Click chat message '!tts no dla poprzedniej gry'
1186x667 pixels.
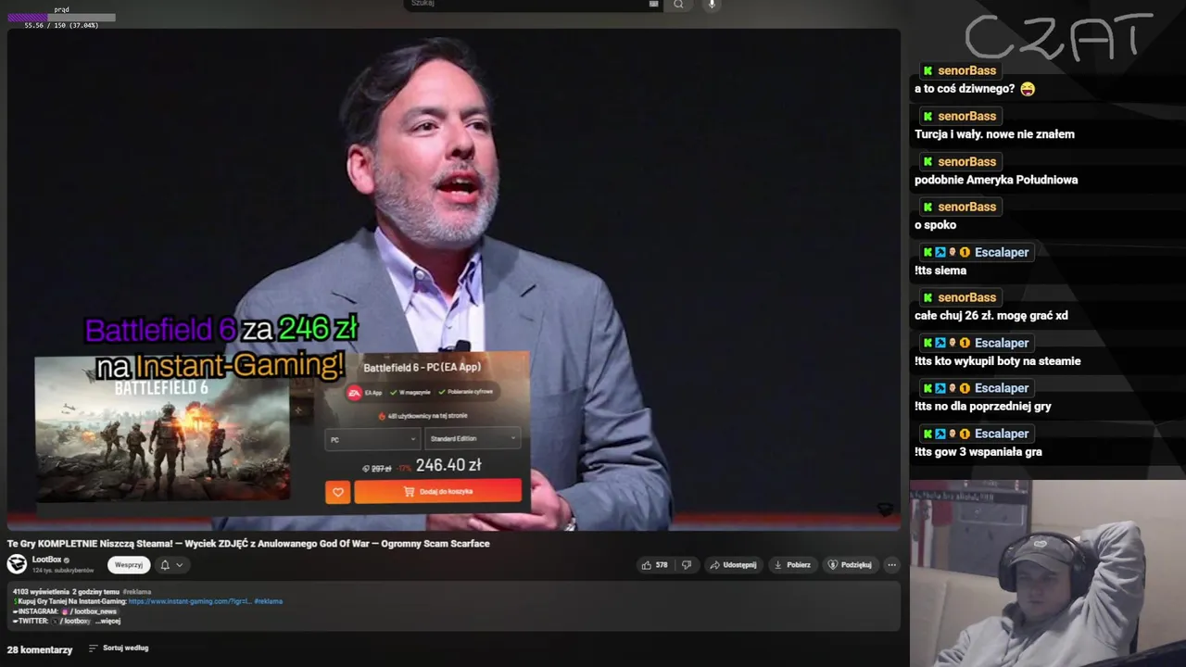coord(982,407)
